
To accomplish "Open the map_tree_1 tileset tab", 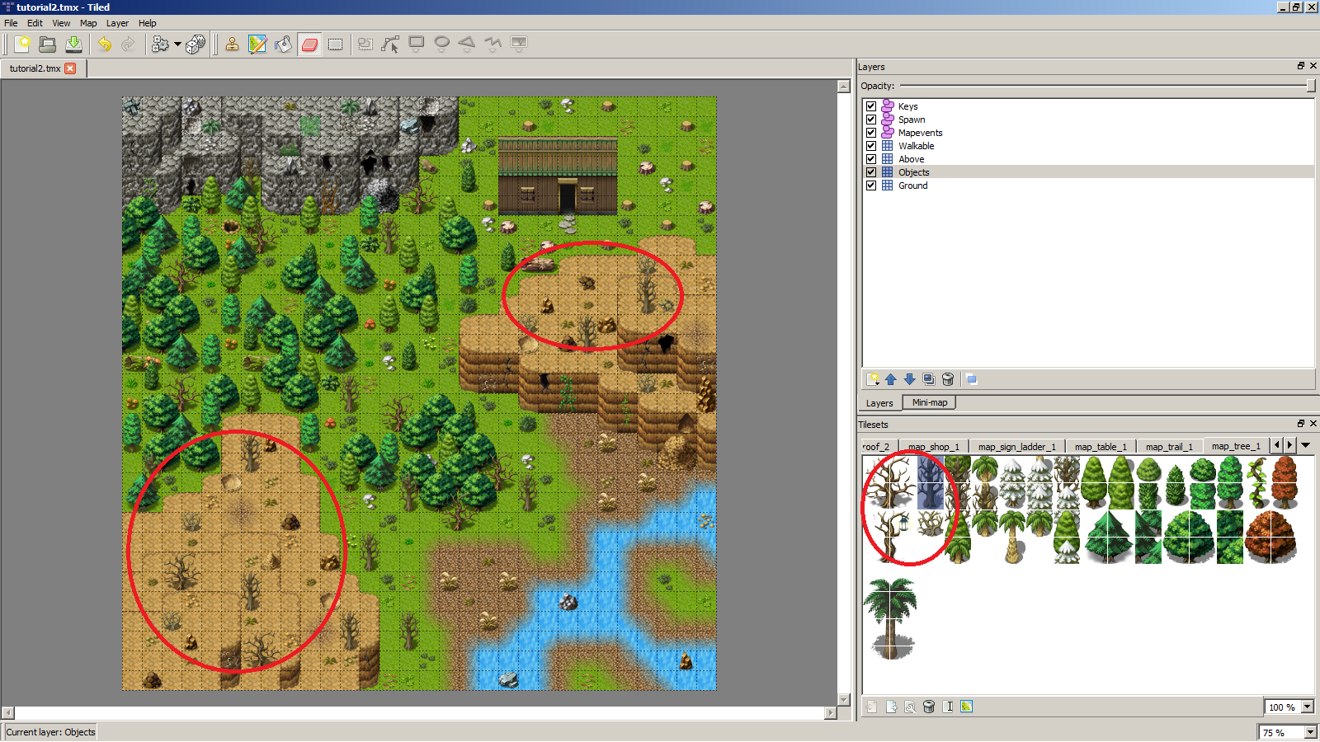I will click(1236, 445).
